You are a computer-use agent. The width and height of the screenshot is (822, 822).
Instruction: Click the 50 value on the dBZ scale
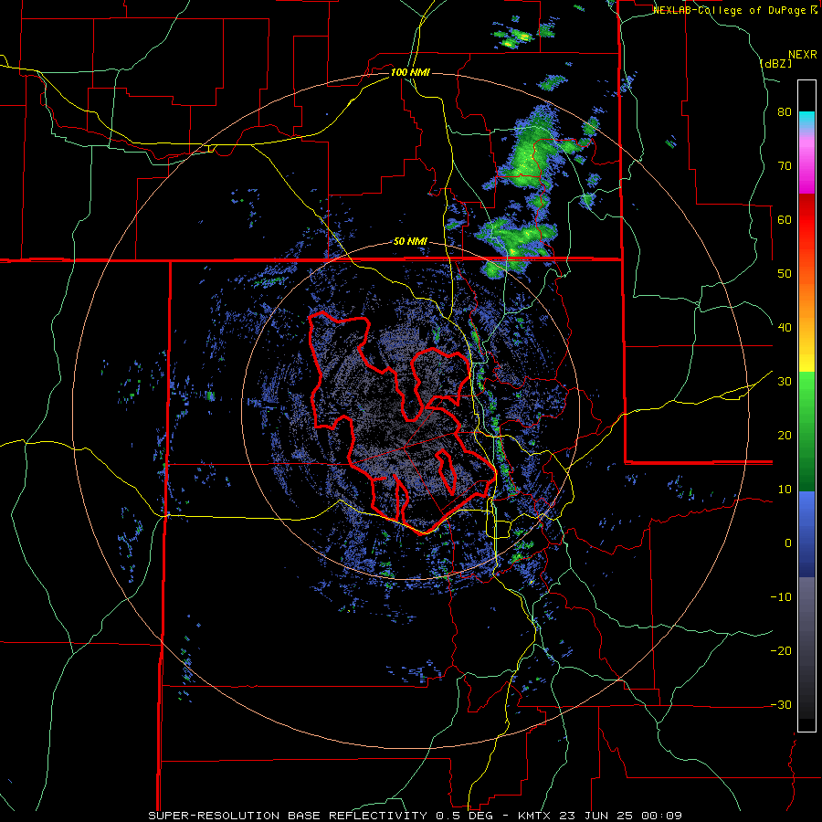(x=785, y=274)
